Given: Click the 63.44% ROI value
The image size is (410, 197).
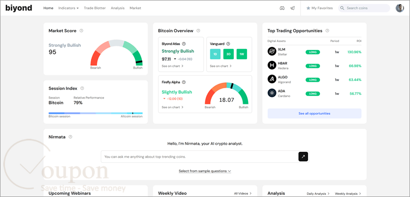Looking at the screenshot, I should pyautogui.click(x=355, y=79).
